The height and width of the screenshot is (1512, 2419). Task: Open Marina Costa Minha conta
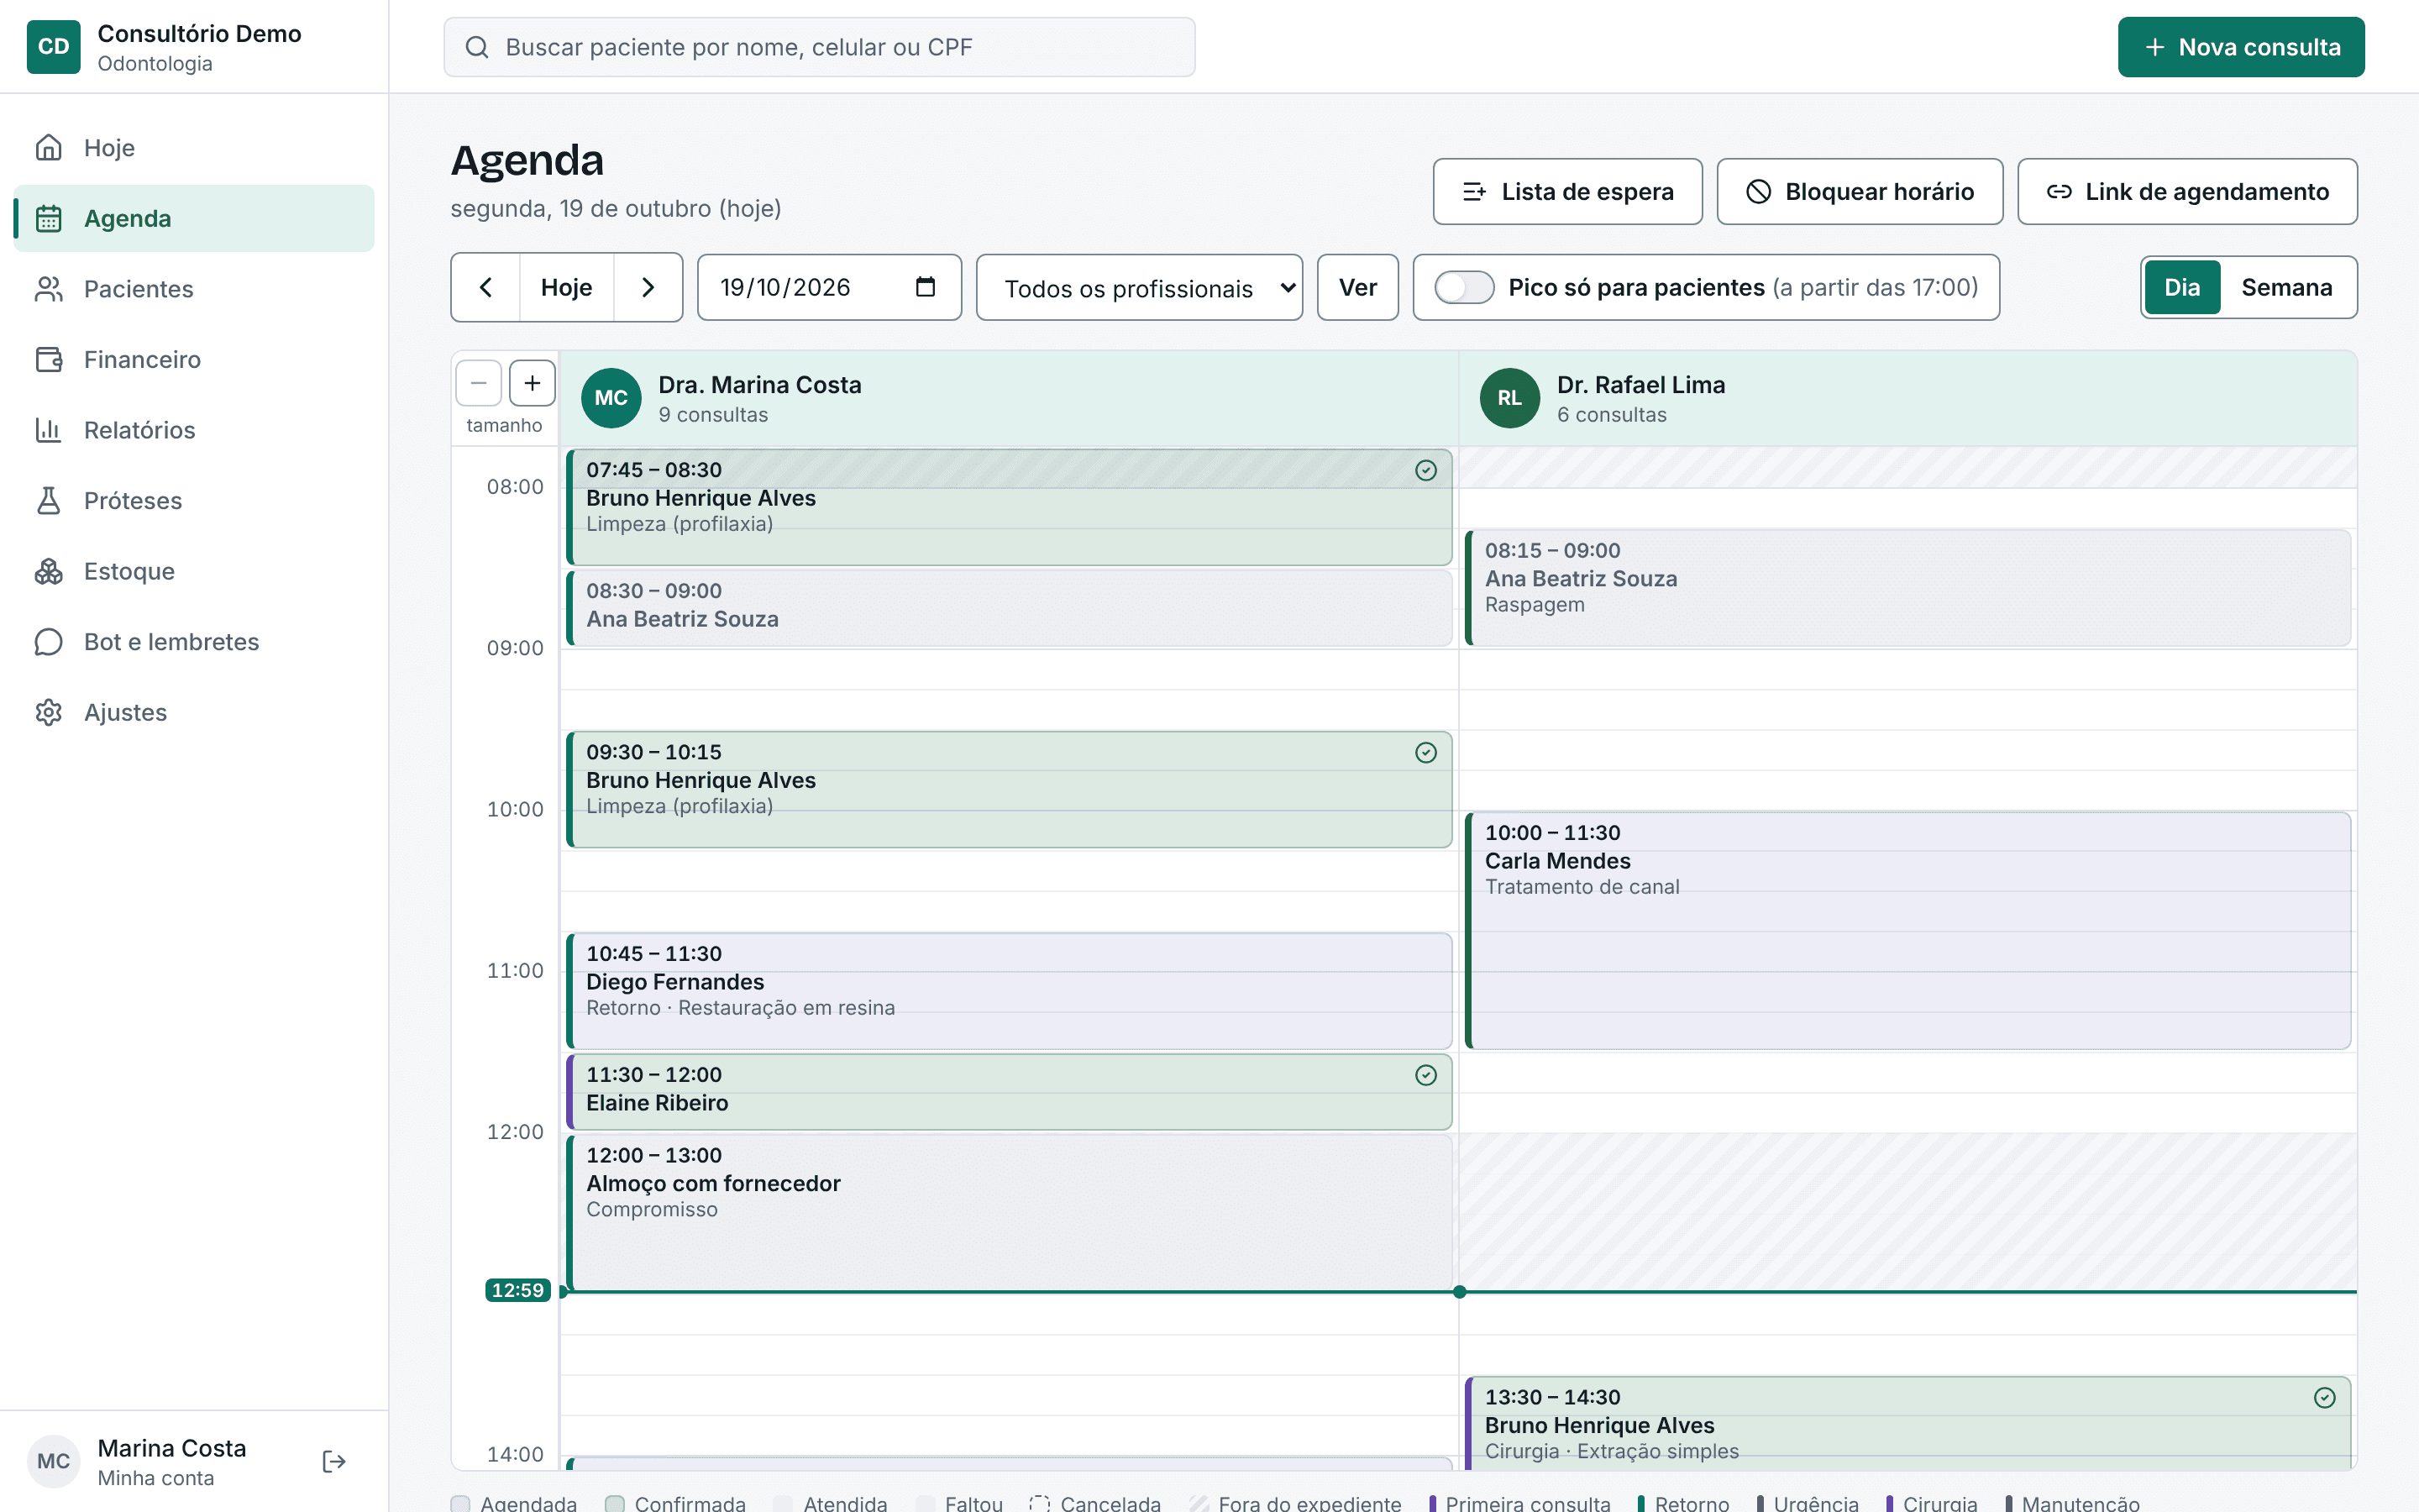click(171, 1462)
